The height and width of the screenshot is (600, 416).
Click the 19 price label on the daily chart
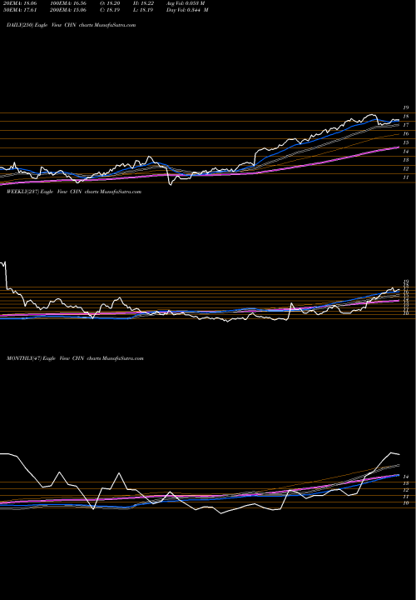[406, 107]
